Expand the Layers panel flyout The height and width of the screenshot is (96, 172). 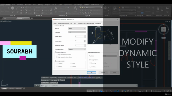[x=87, y=16]
